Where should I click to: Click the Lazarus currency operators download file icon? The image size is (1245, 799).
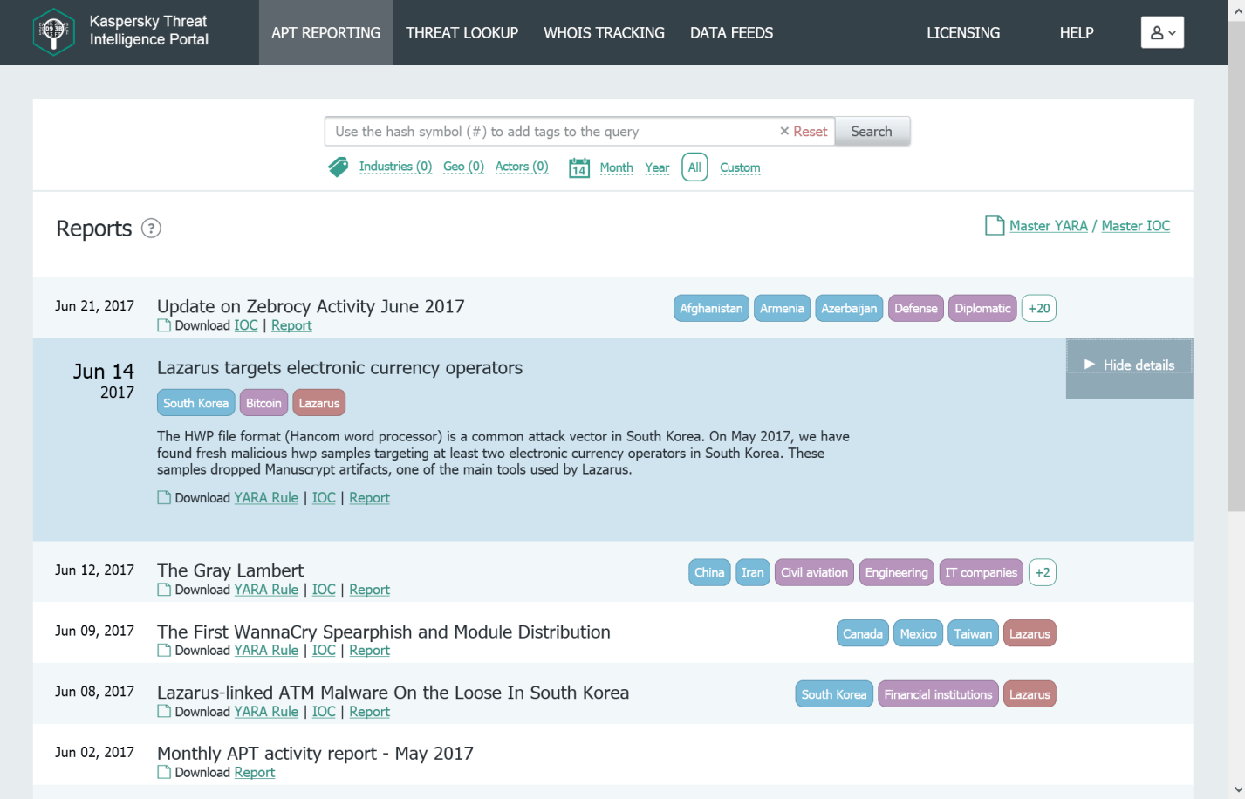tap(164, 498)
